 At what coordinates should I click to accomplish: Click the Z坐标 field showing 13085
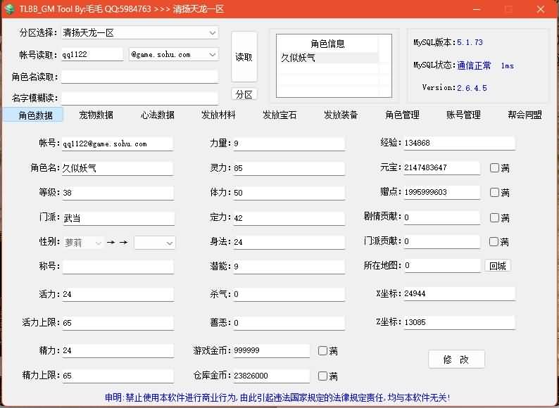459,322
